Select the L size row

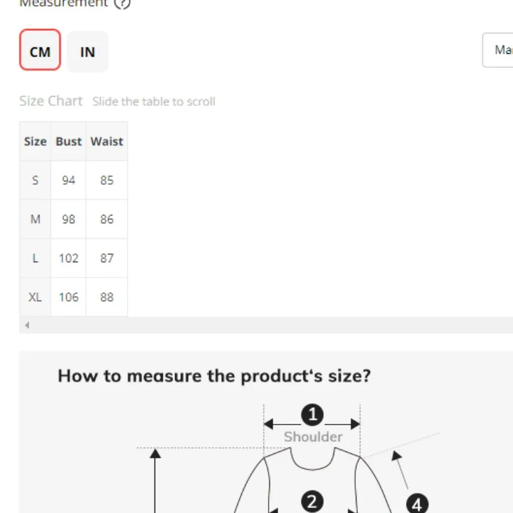point(35,258)
